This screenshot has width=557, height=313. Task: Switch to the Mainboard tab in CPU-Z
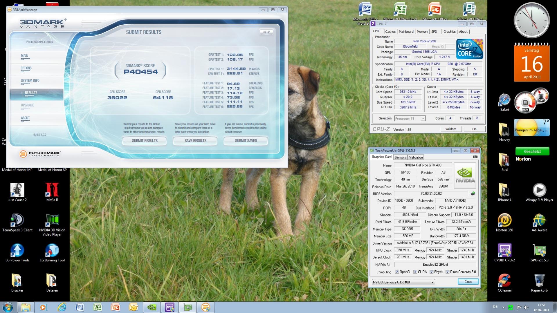[x=406, y=32]
